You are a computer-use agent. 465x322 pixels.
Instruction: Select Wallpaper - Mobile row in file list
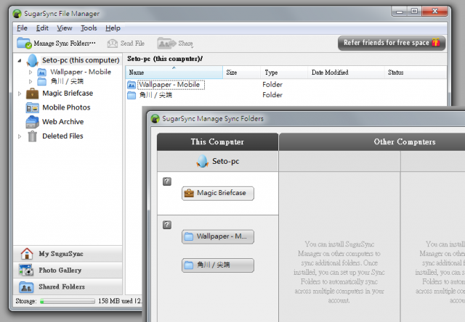[x=286, y=85]
